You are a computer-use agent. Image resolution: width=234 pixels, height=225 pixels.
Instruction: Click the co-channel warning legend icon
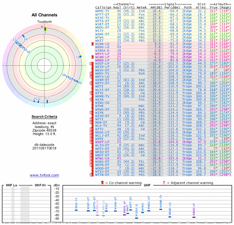point(102,183)
